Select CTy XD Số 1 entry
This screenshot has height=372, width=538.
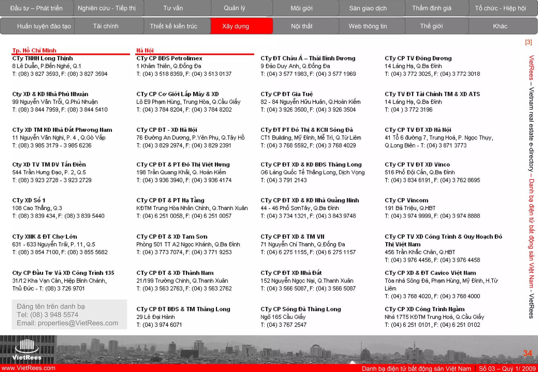pyautogui.click(x=29, y=200)
